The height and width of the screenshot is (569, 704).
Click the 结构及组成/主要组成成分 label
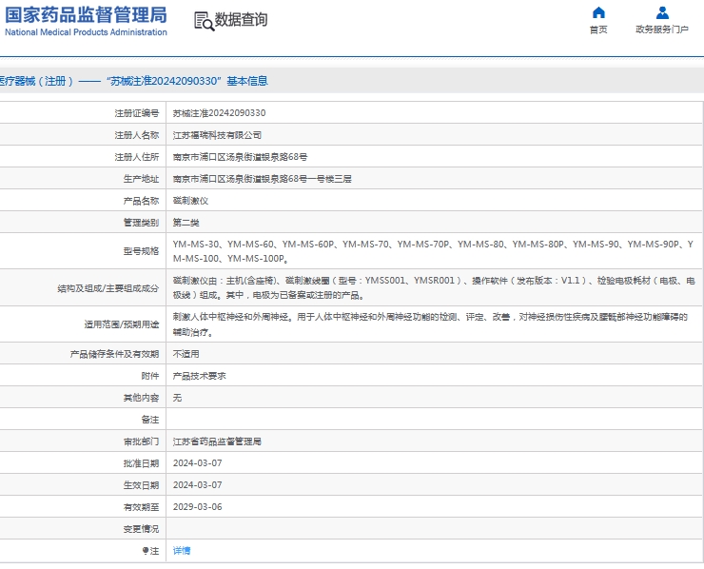point(108,288)
